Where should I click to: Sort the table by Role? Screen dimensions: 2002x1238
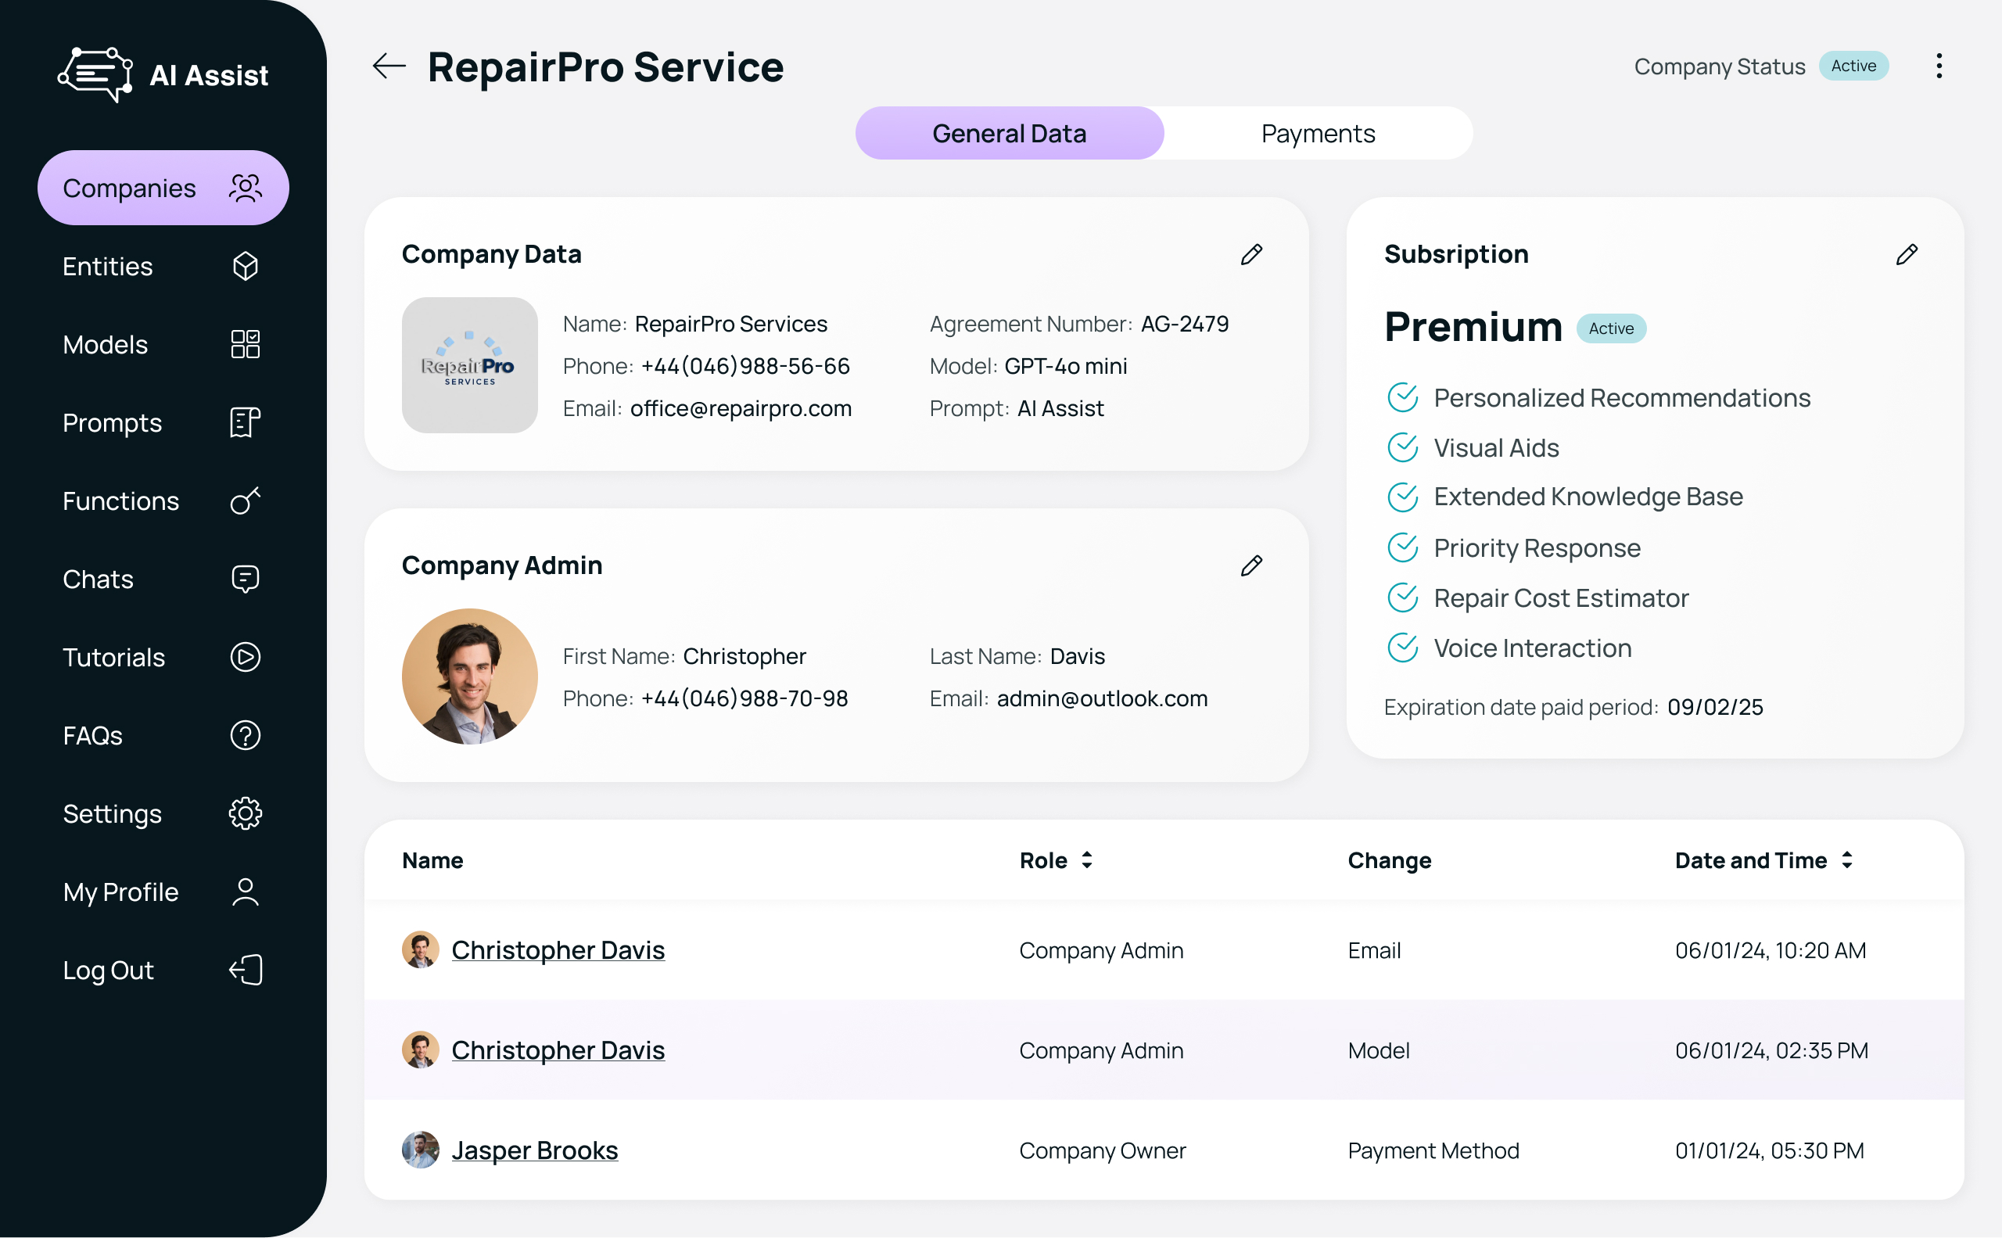point(1085,859)
